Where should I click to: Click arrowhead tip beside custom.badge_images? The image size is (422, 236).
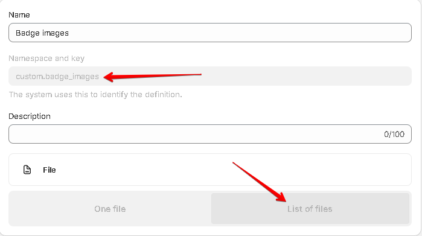(106, 77)
